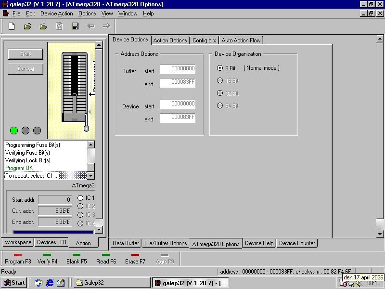385x289 pixels.
Task: Switch to the Auto Action Flow tab
Action: (x=241, y=40)
